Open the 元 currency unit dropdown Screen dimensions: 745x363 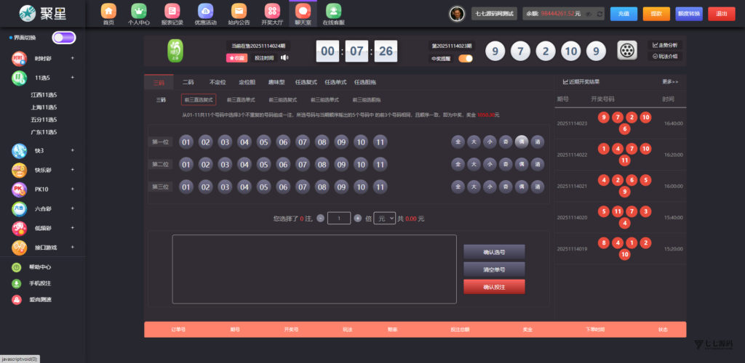(384, 218)
